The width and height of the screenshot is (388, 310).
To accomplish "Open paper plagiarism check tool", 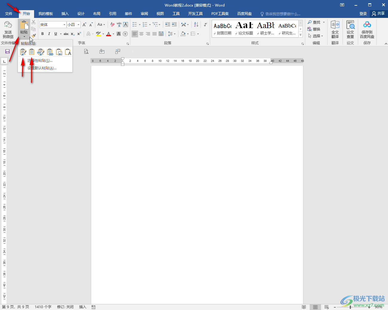I will (x=350, y=30).
